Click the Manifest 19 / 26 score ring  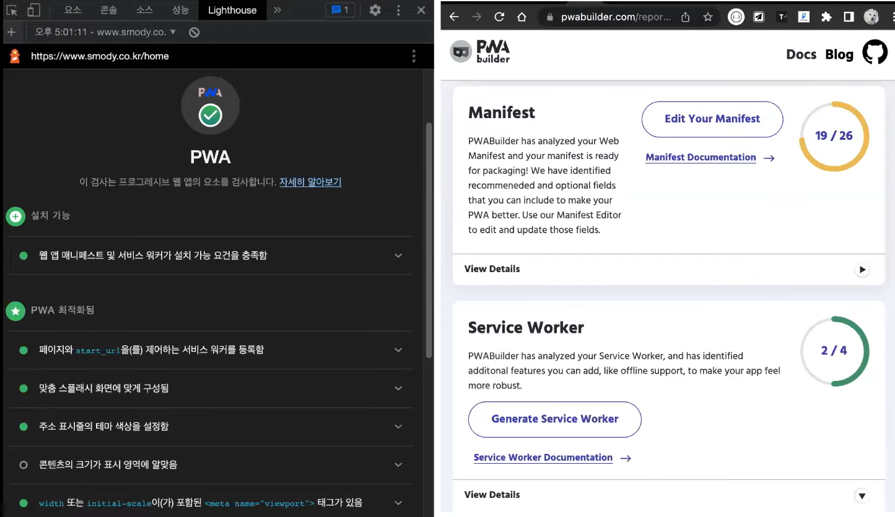[834, 136]
